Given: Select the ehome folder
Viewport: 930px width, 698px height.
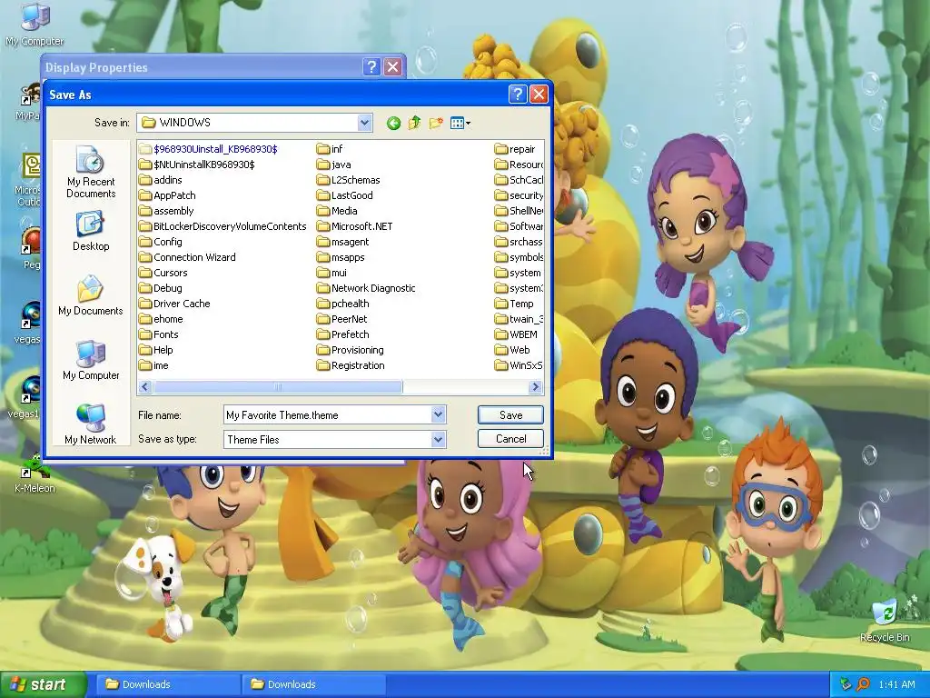Looking at the screenshot, I should [x=161, y=319].
